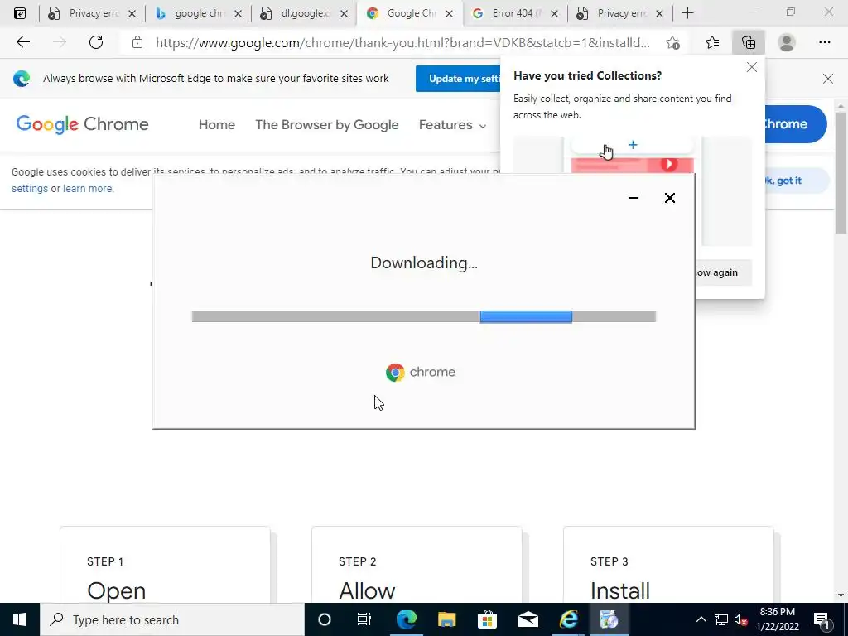848x636 pixels.
Task: Close the Chrome installer dialog
Action: point(669,198)
